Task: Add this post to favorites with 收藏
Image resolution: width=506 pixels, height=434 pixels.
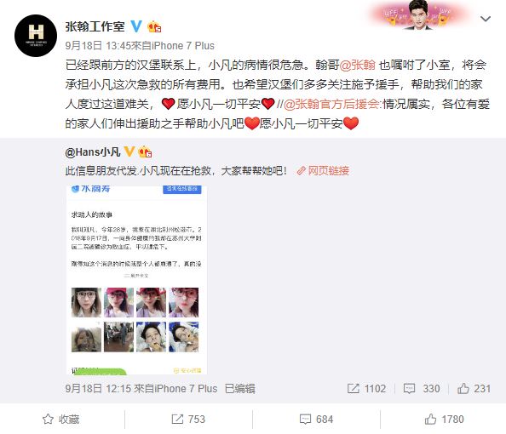Action: [x=61, y=420]
